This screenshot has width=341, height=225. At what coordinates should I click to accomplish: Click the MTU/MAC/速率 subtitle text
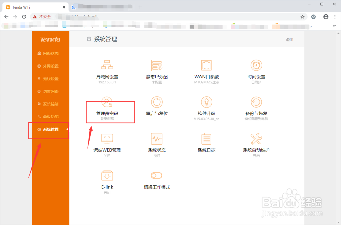tap(206, 82)
